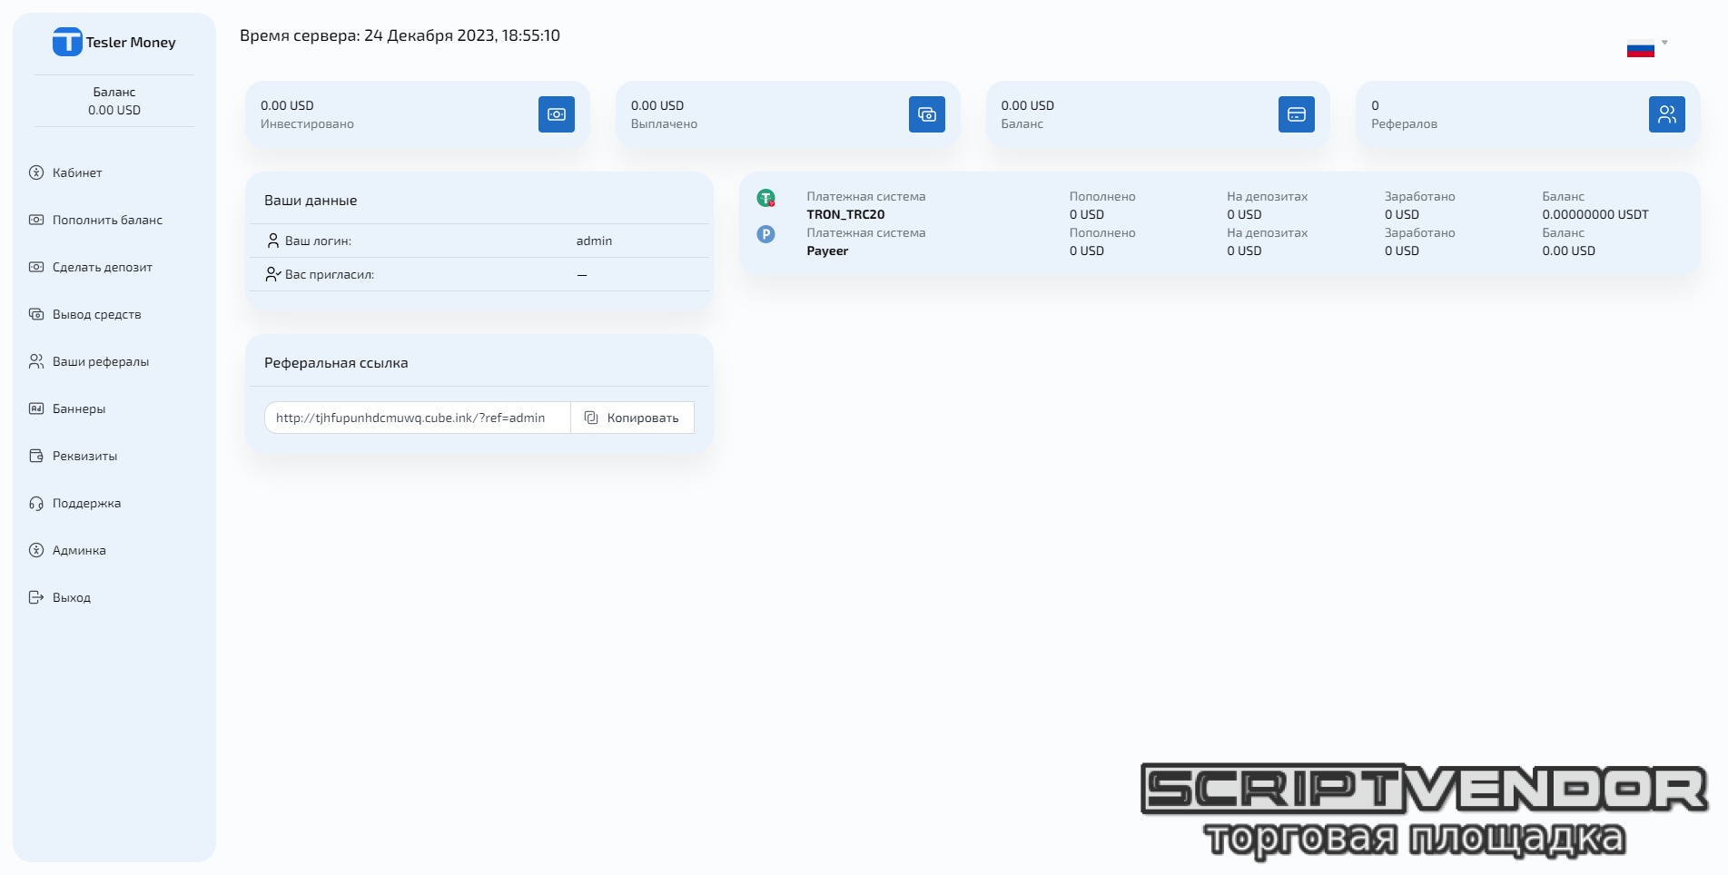
Task: Click the Баннеры sidebar icon
Action: coord(36,408)
